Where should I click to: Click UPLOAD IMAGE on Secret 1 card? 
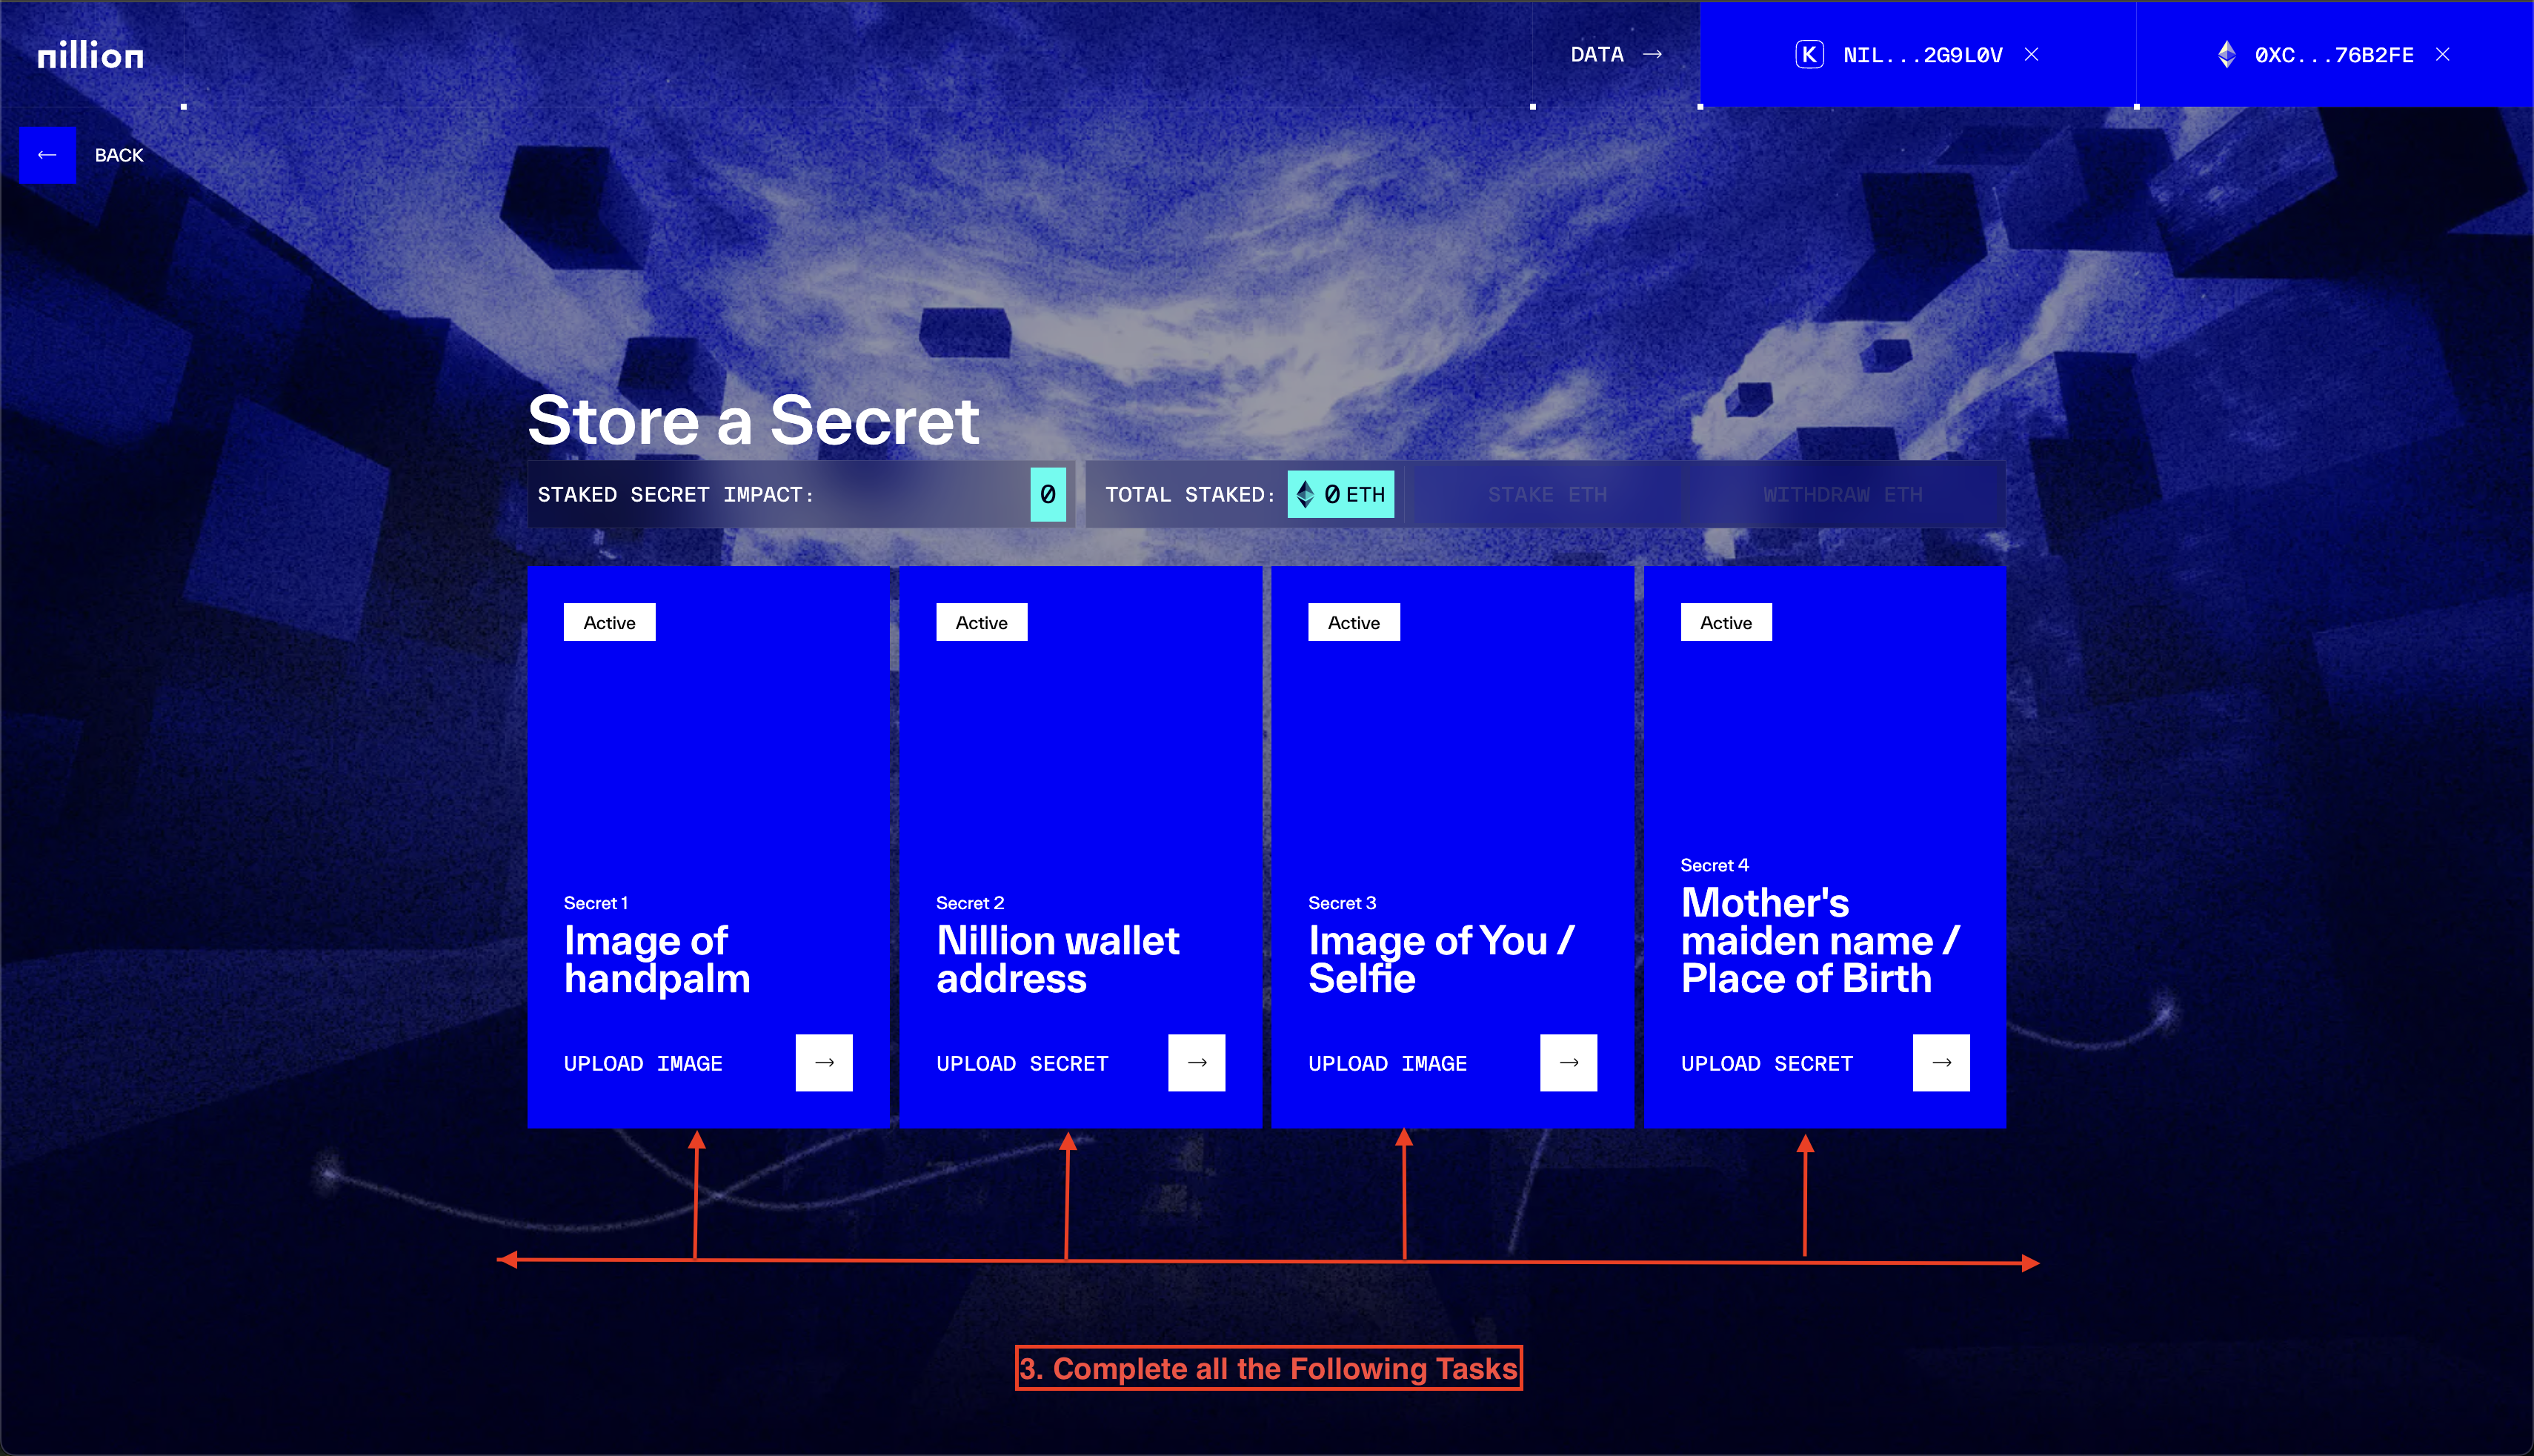[643, 1063]
